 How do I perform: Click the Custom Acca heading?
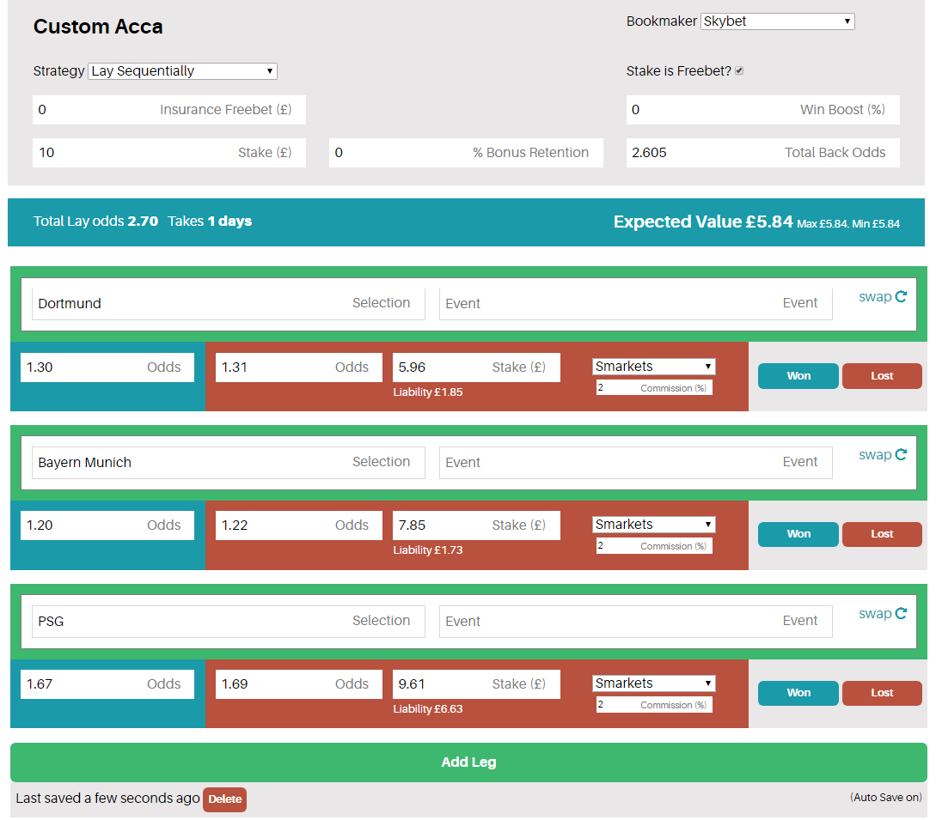tap(98, 27)
